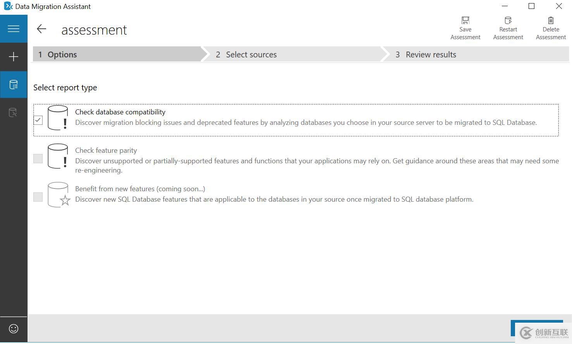
Task: Toggle Check database compatibility checkbox
Action: click(x=38, y=120)
